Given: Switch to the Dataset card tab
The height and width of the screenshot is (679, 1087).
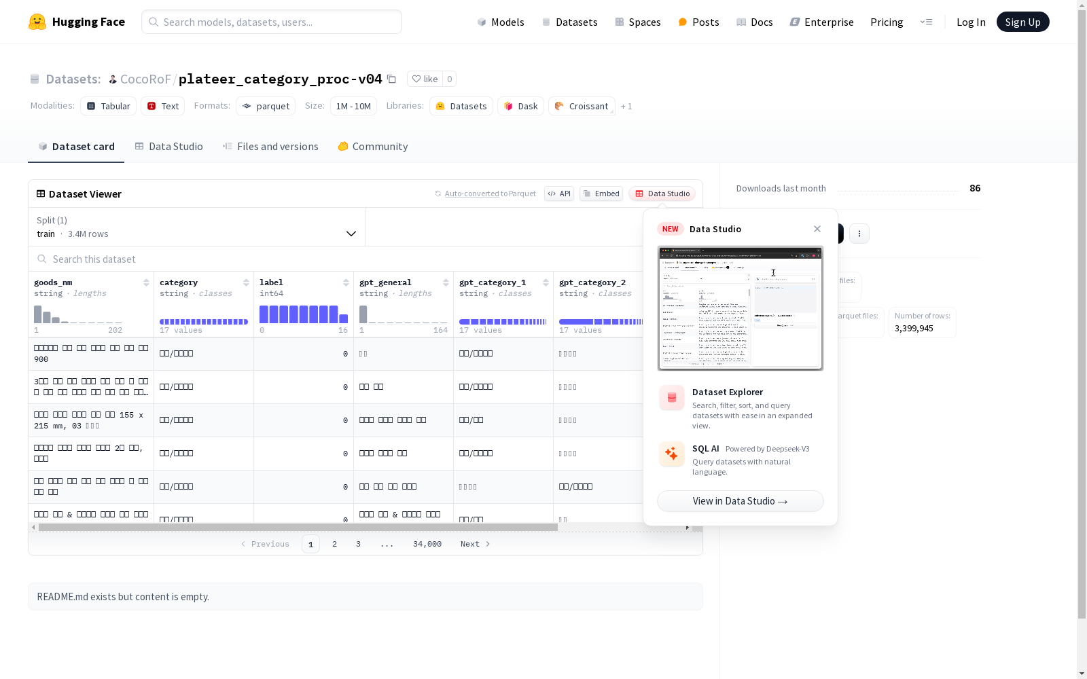Looking at the screenshot, I should pos(76,147).
